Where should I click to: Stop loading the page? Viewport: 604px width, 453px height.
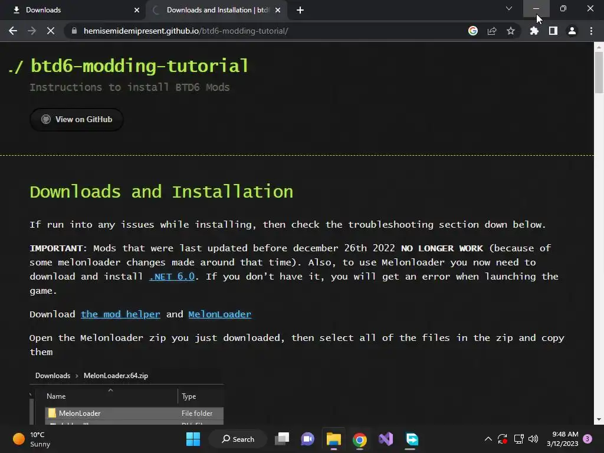pyautogui.click(x=51, y=31)
